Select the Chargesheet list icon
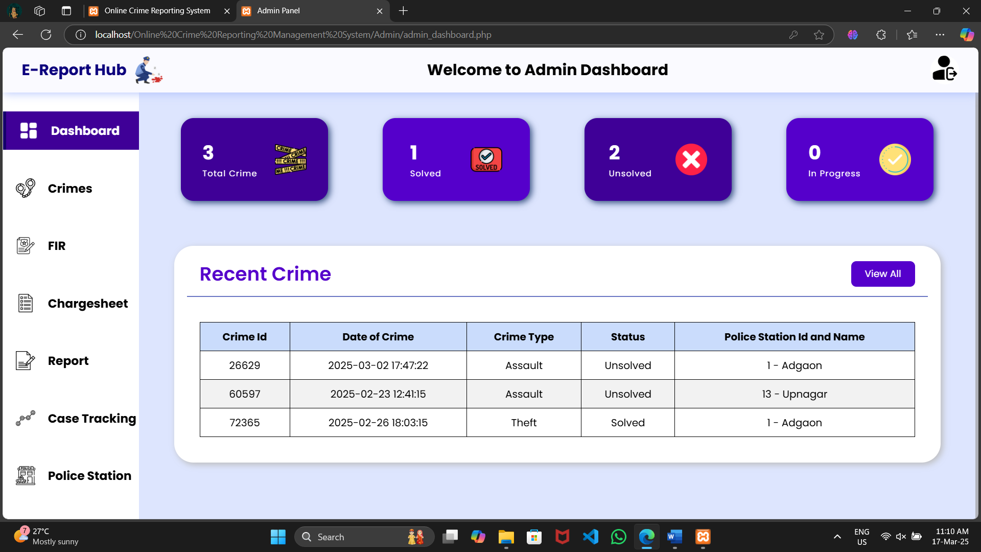Image resolution: width=981 pixels, height=552 pixels. point(26,303)
